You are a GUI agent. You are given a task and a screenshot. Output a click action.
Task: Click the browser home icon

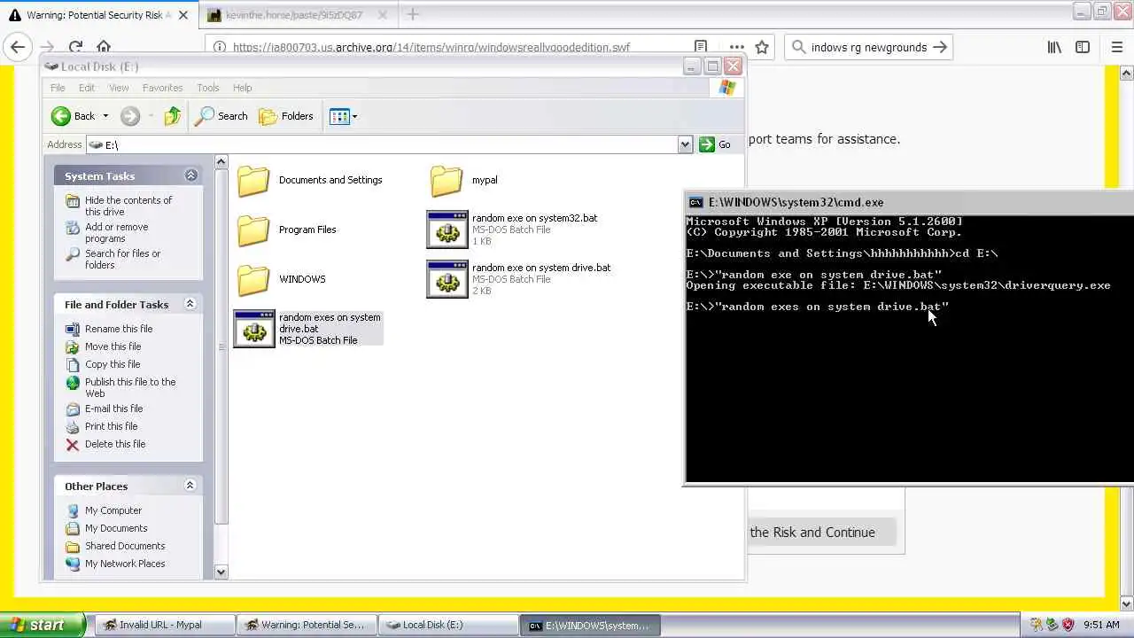click(x=104, y=47)
